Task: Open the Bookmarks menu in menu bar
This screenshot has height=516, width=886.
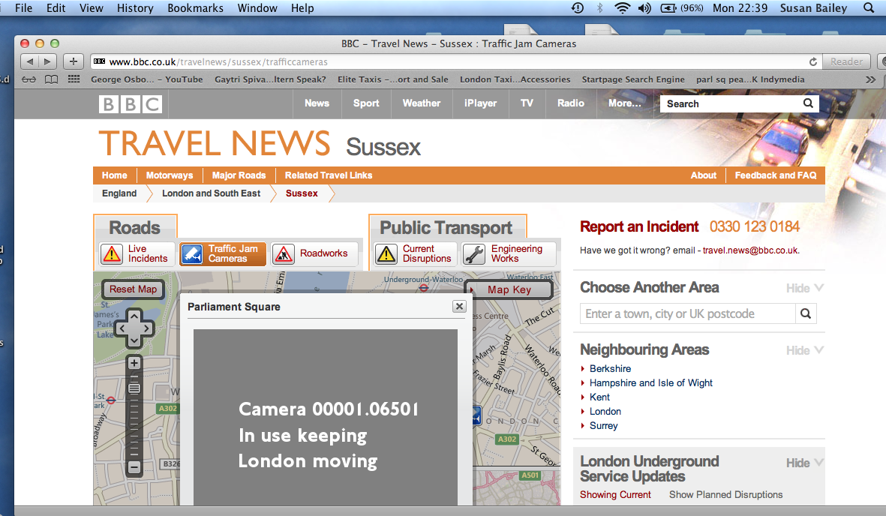Action: tap(195, 8)
